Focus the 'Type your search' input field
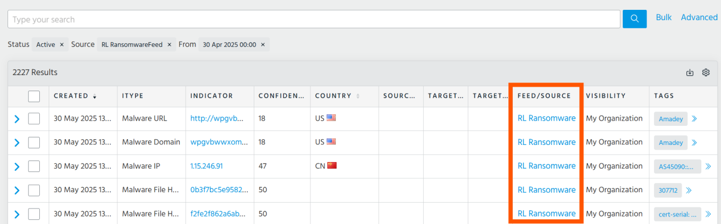 [x=314, y=19]
